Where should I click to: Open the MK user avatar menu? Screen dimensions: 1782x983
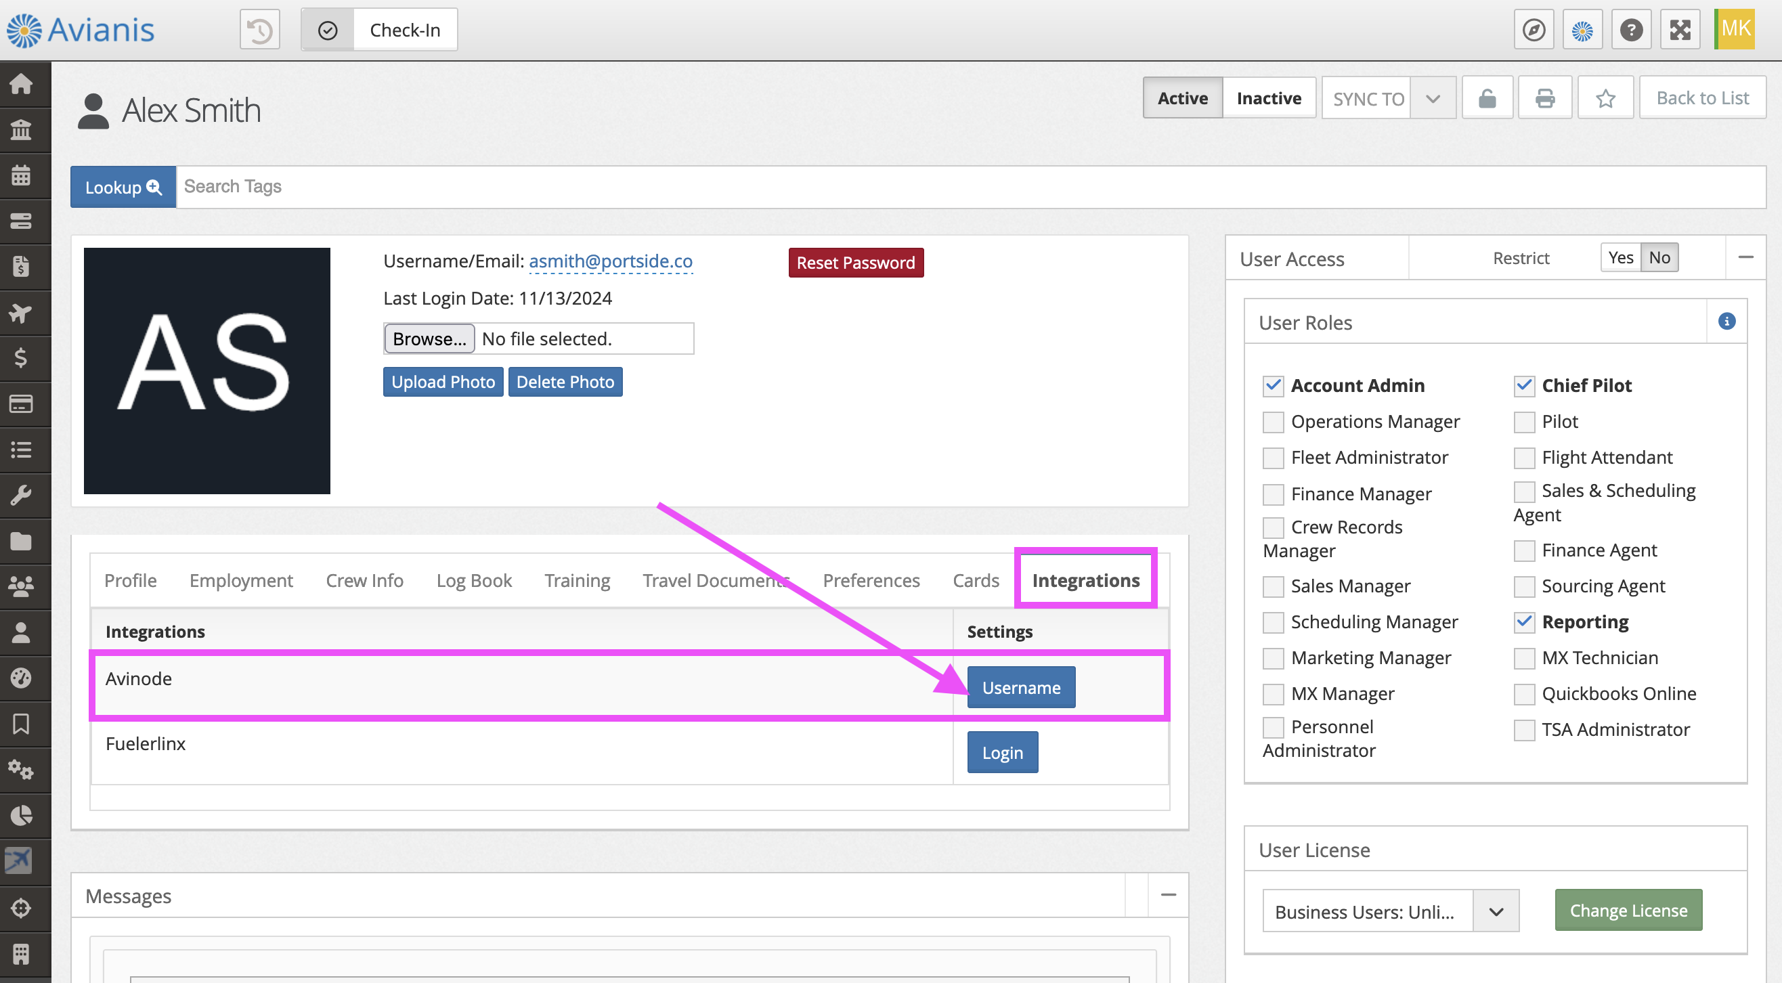[x=1735, y=29]
